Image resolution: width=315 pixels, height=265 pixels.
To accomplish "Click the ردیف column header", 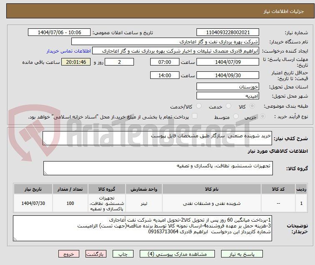I will click(301, 189).
